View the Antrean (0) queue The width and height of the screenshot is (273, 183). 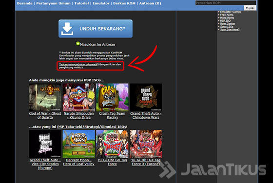pyautogui.click(x=150, y=3)
